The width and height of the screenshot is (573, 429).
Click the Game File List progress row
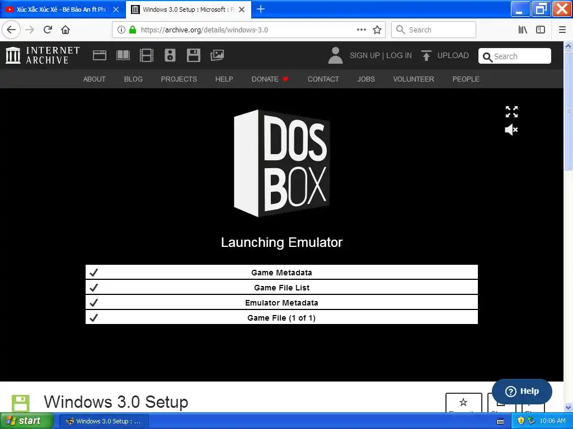281,288
